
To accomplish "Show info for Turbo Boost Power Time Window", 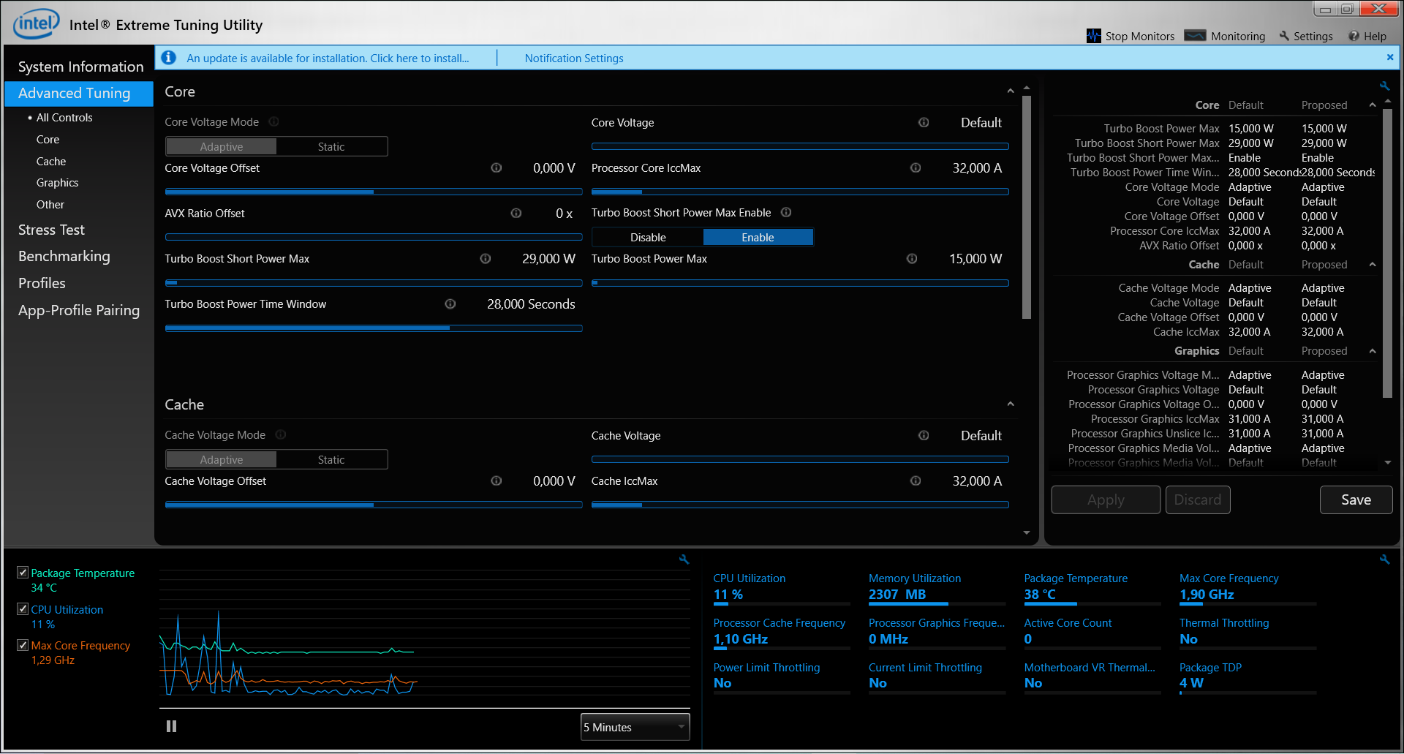I will pos(450,304).
